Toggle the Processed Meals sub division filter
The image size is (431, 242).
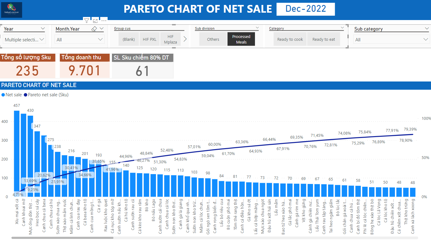241,39
